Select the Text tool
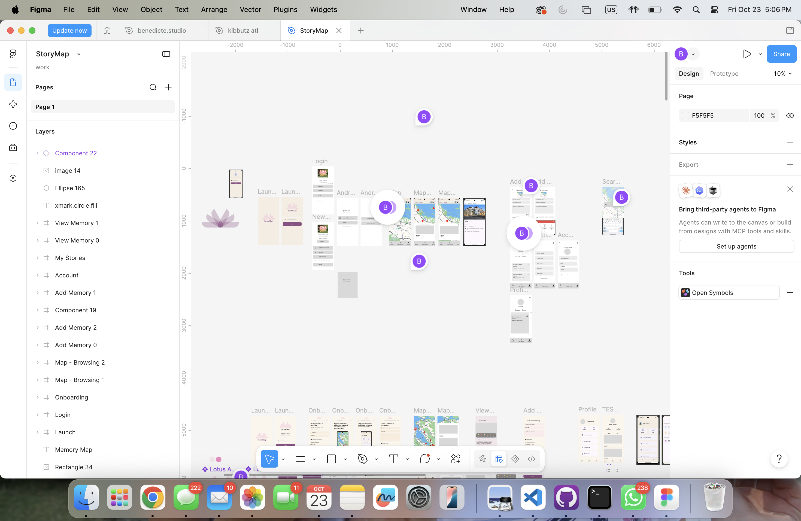 click(393, 459)
